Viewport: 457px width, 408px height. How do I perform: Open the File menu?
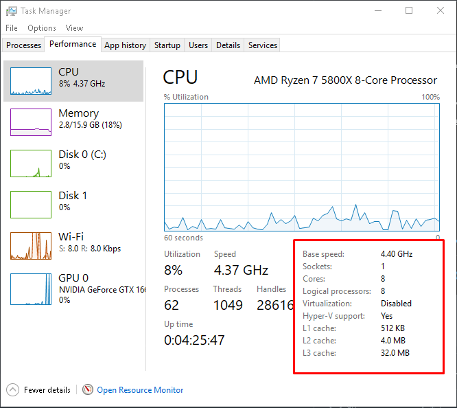click(x=12, y=28)
